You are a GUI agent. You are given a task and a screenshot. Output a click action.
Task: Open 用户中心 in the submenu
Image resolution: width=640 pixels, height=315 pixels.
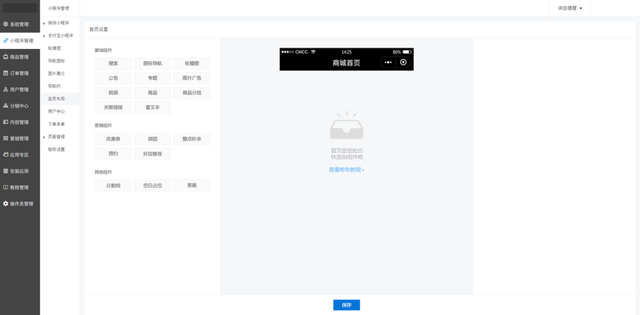click(57, 111)
